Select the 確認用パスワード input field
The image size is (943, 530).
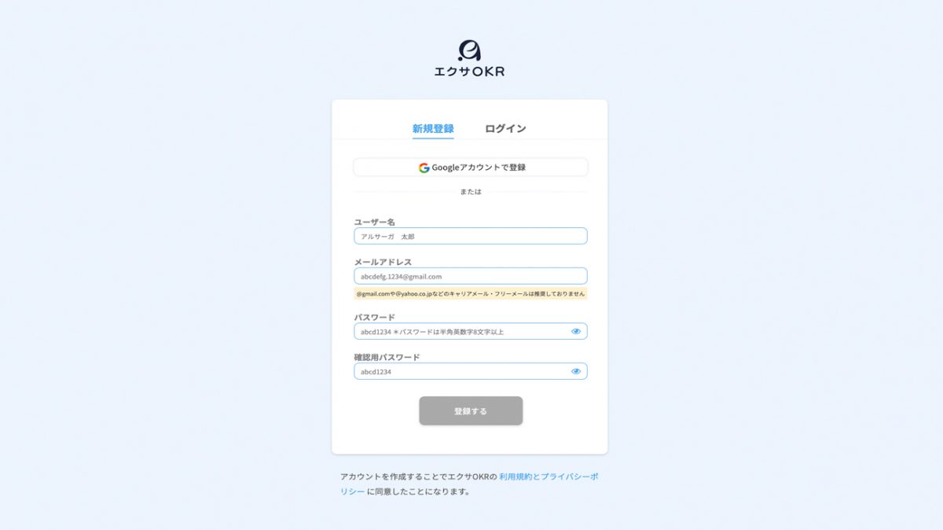pos(471,371)
